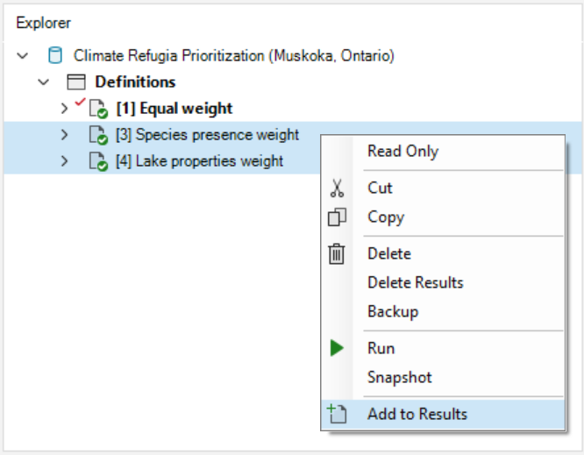Choose Delete Results from context menu
The image size is (584, 455).
coord(415,282)
